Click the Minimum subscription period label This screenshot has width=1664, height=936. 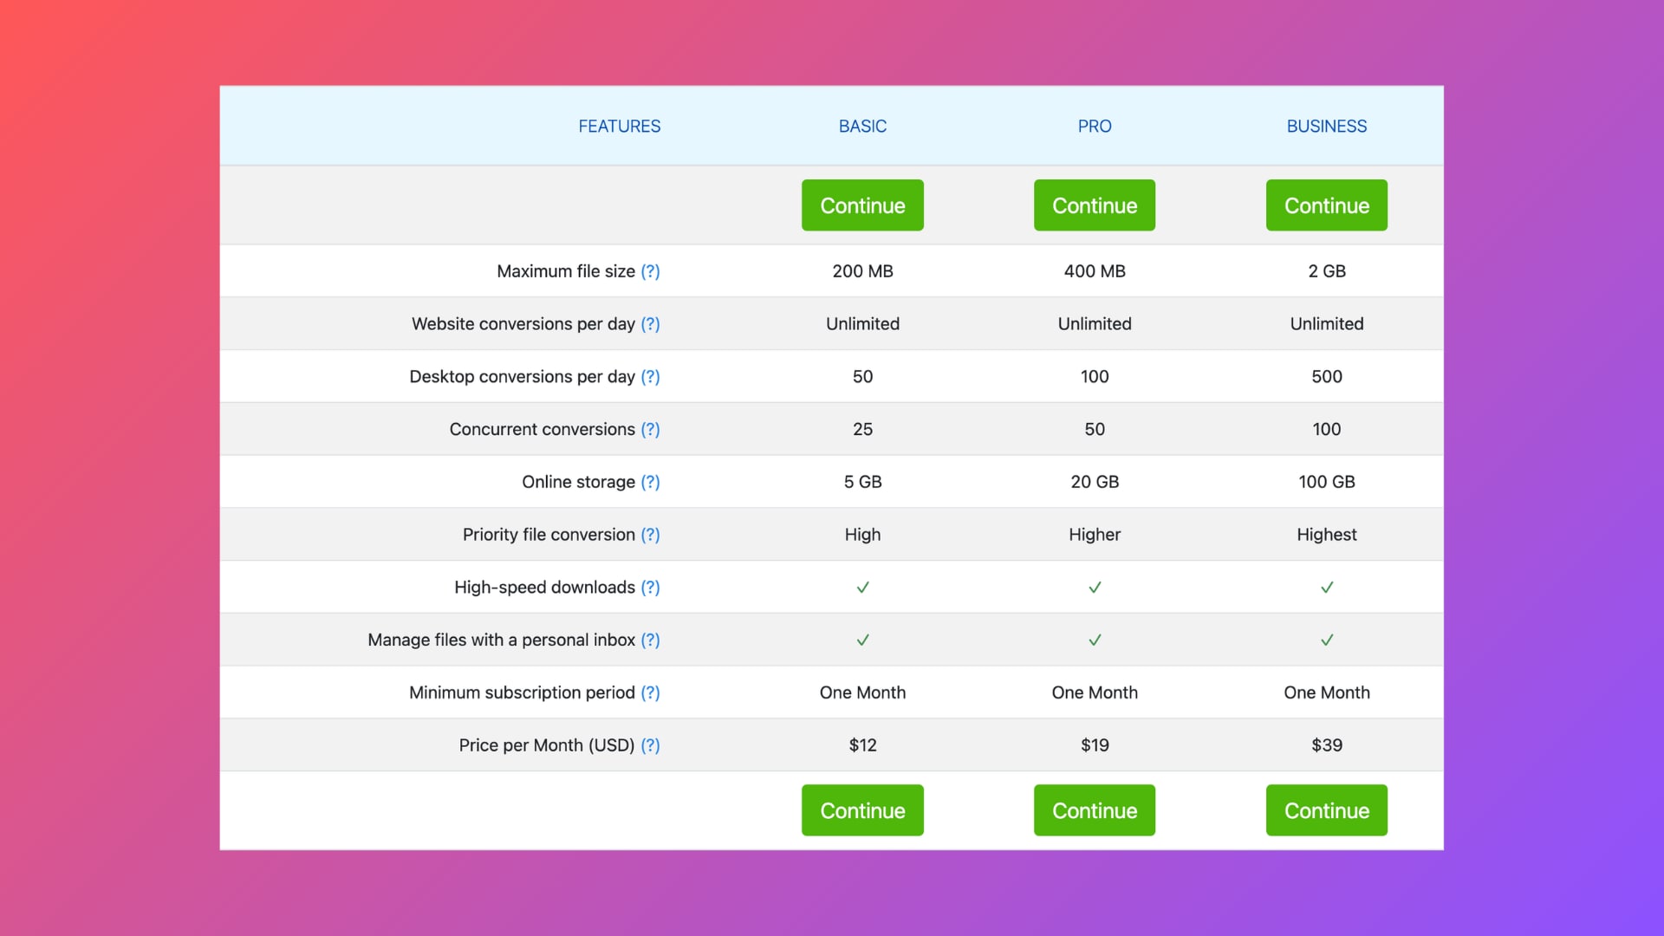[x=522, y=693]
